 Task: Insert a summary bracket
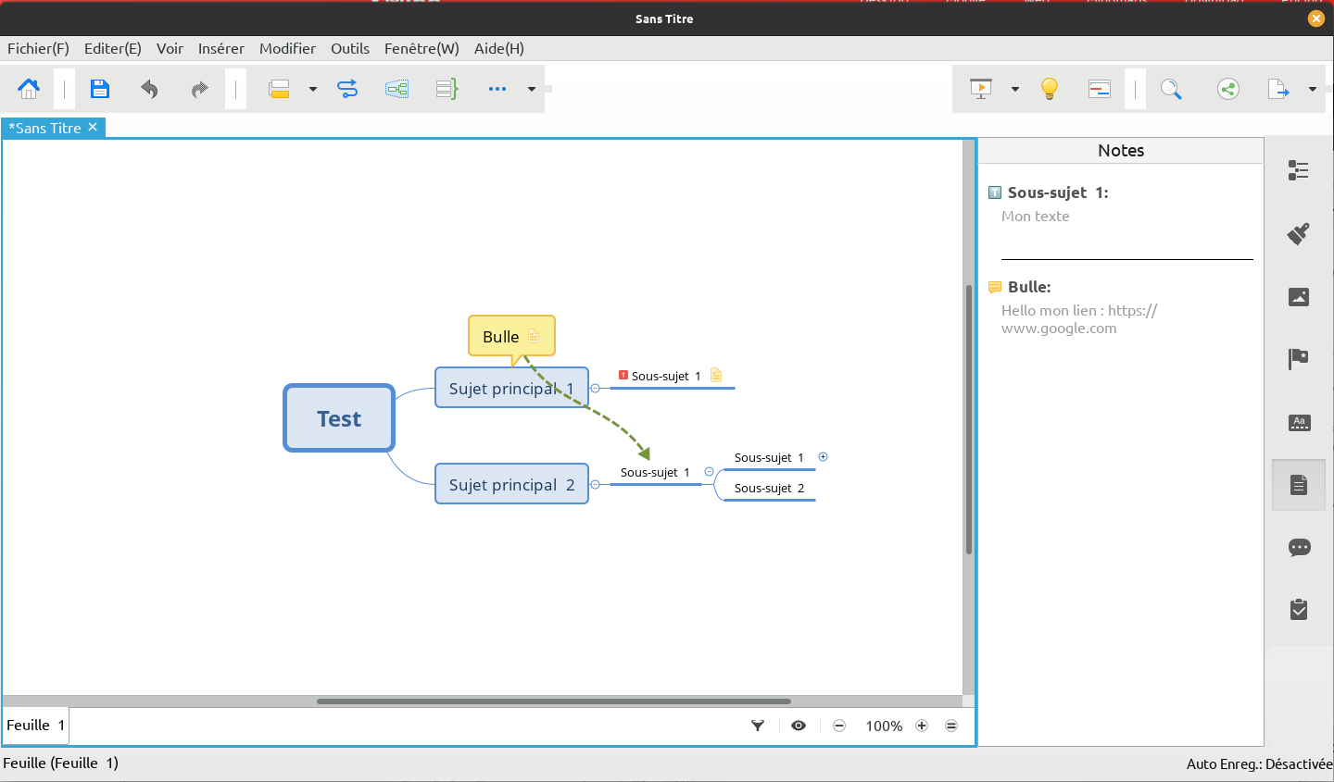(447, 89)
